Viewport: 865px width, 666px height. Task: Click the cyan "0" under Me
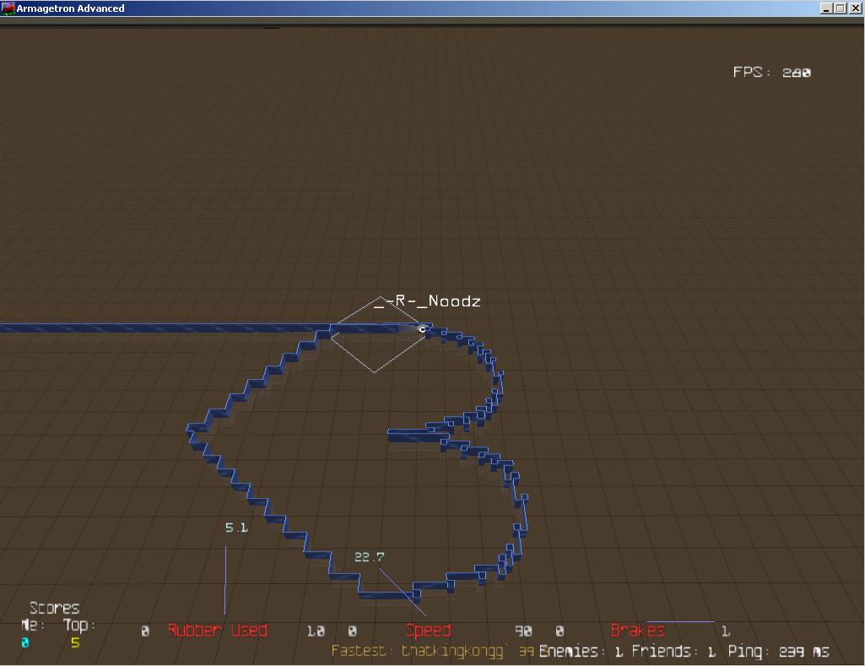tap(24, 643)
